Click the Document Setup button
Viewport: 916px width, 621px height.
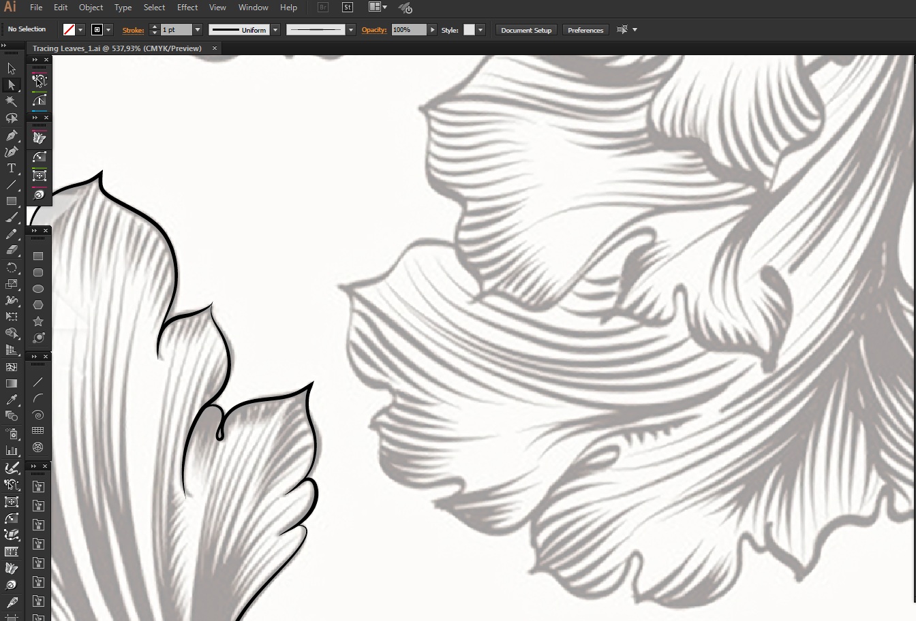tap(526, 30)
